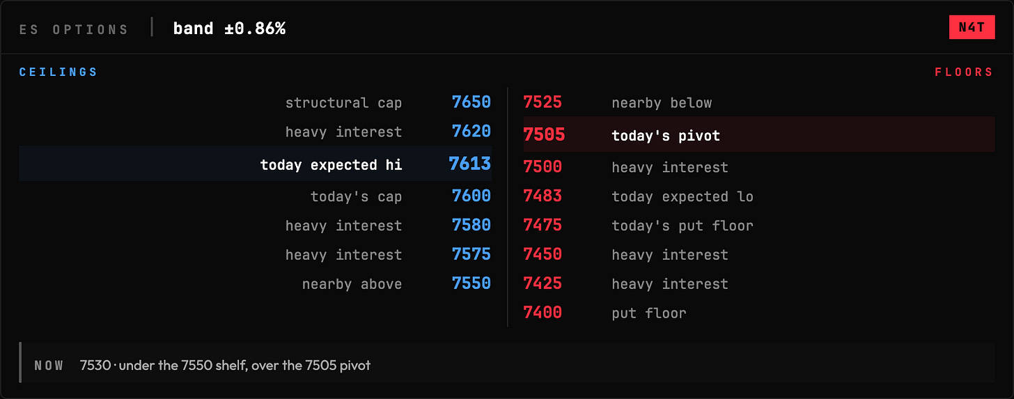Select the 7483 today expected lo row
The width and height of the screenshot is (1014, 399).
pyautogui.click(x=759, y=196)
